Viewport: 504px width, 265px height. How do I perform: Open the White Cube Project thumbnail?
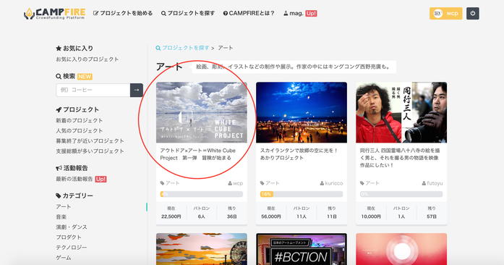202,112
